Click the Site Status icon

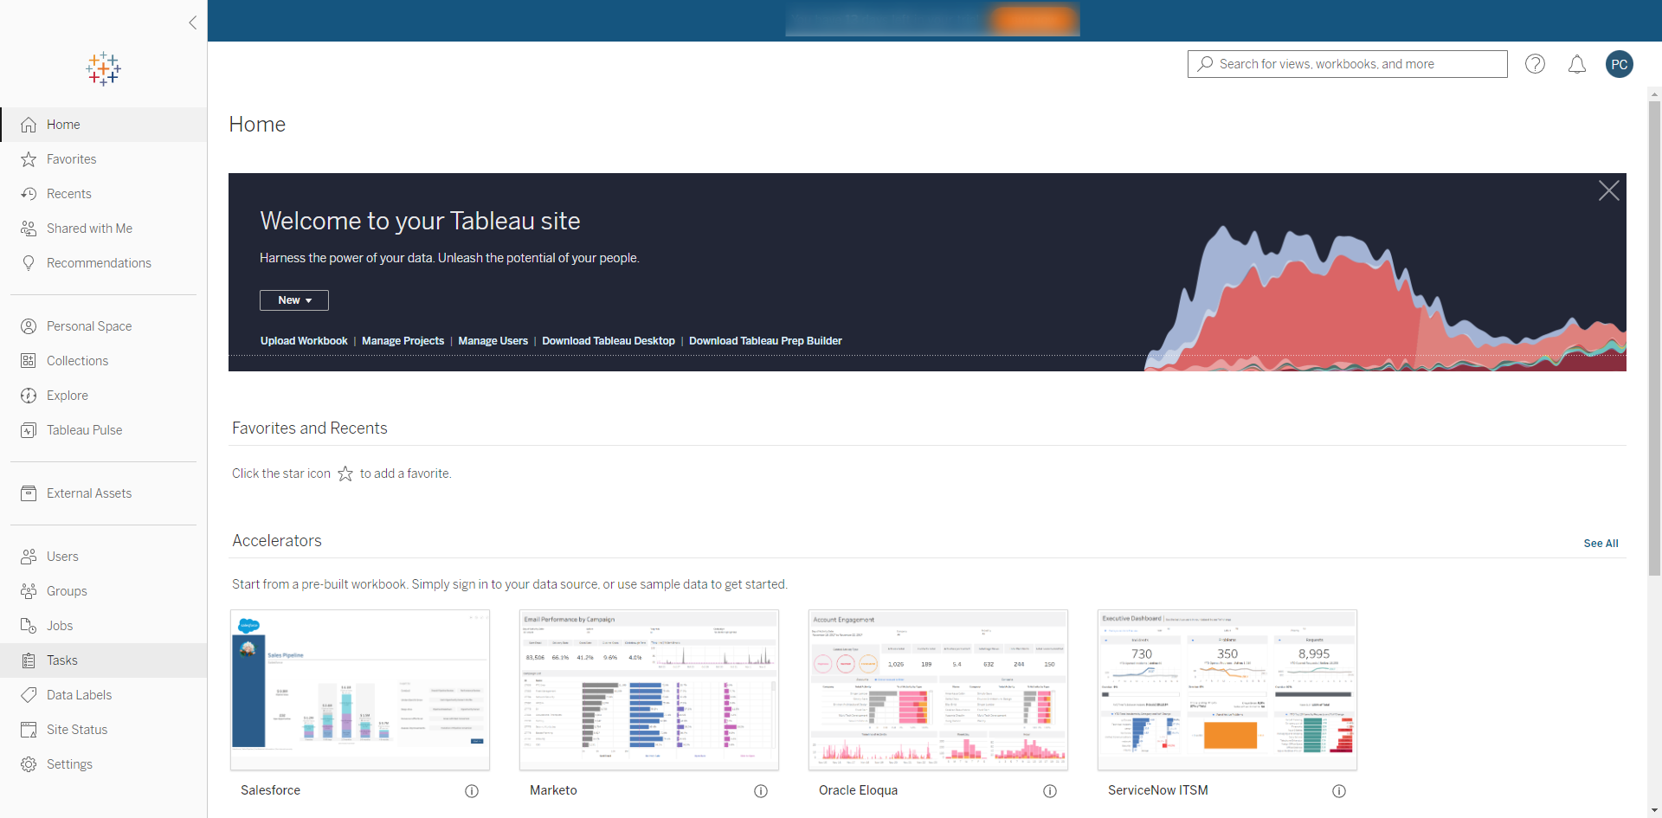29,730
